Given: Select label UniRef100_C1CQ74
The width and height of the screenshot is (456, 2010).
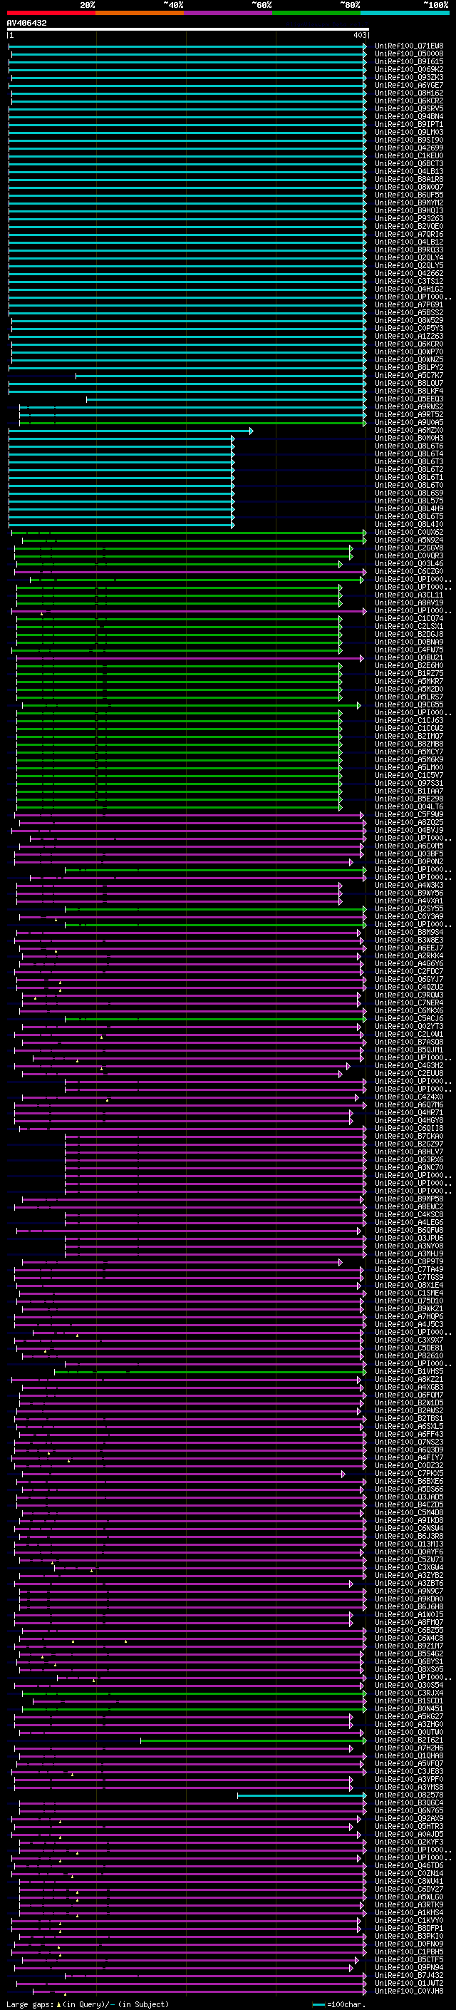Looking at the screenshot, I should click(409, 619).
